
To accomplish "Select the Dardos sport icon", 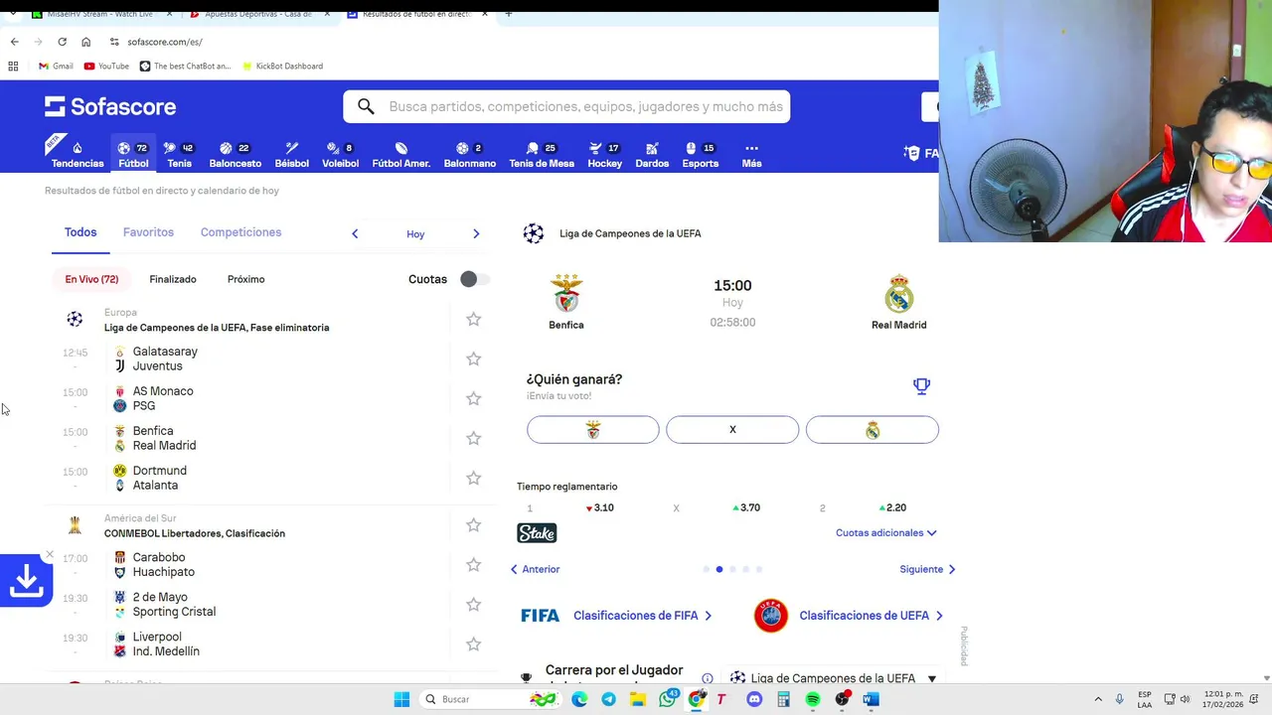I will (652, 154).
